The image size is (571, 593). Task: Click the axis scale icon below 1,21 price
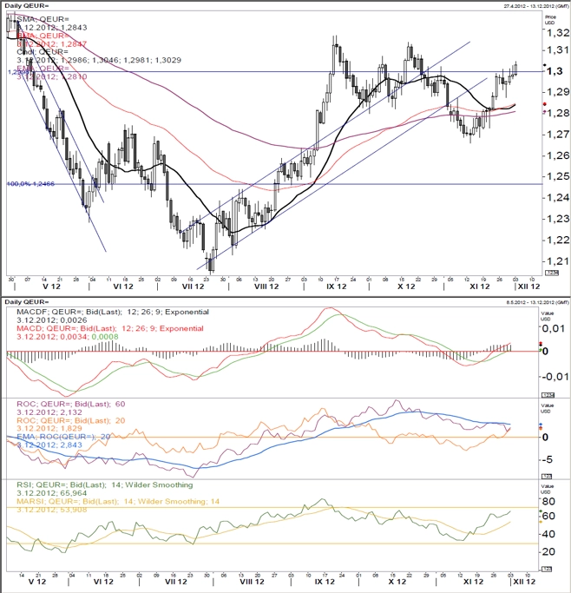tap(551, 273)
